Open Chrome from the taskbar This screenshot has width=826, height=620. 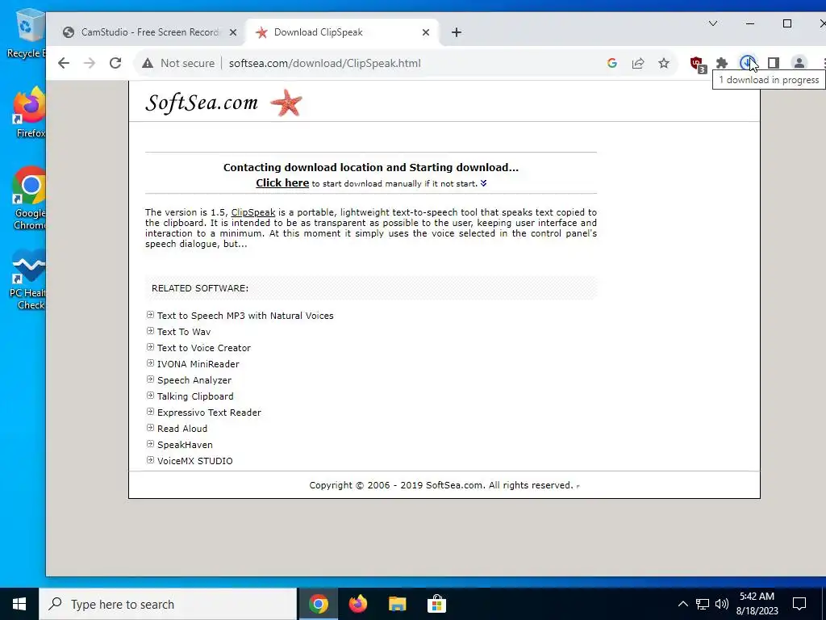[318, 604]
